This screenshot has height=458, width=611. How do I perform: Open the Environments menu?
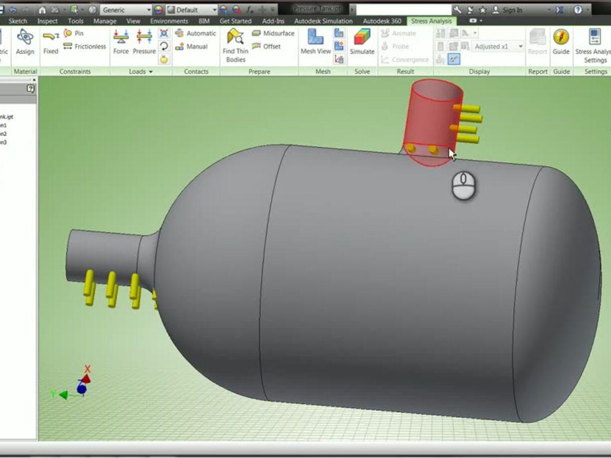click(x=169, y=21)
